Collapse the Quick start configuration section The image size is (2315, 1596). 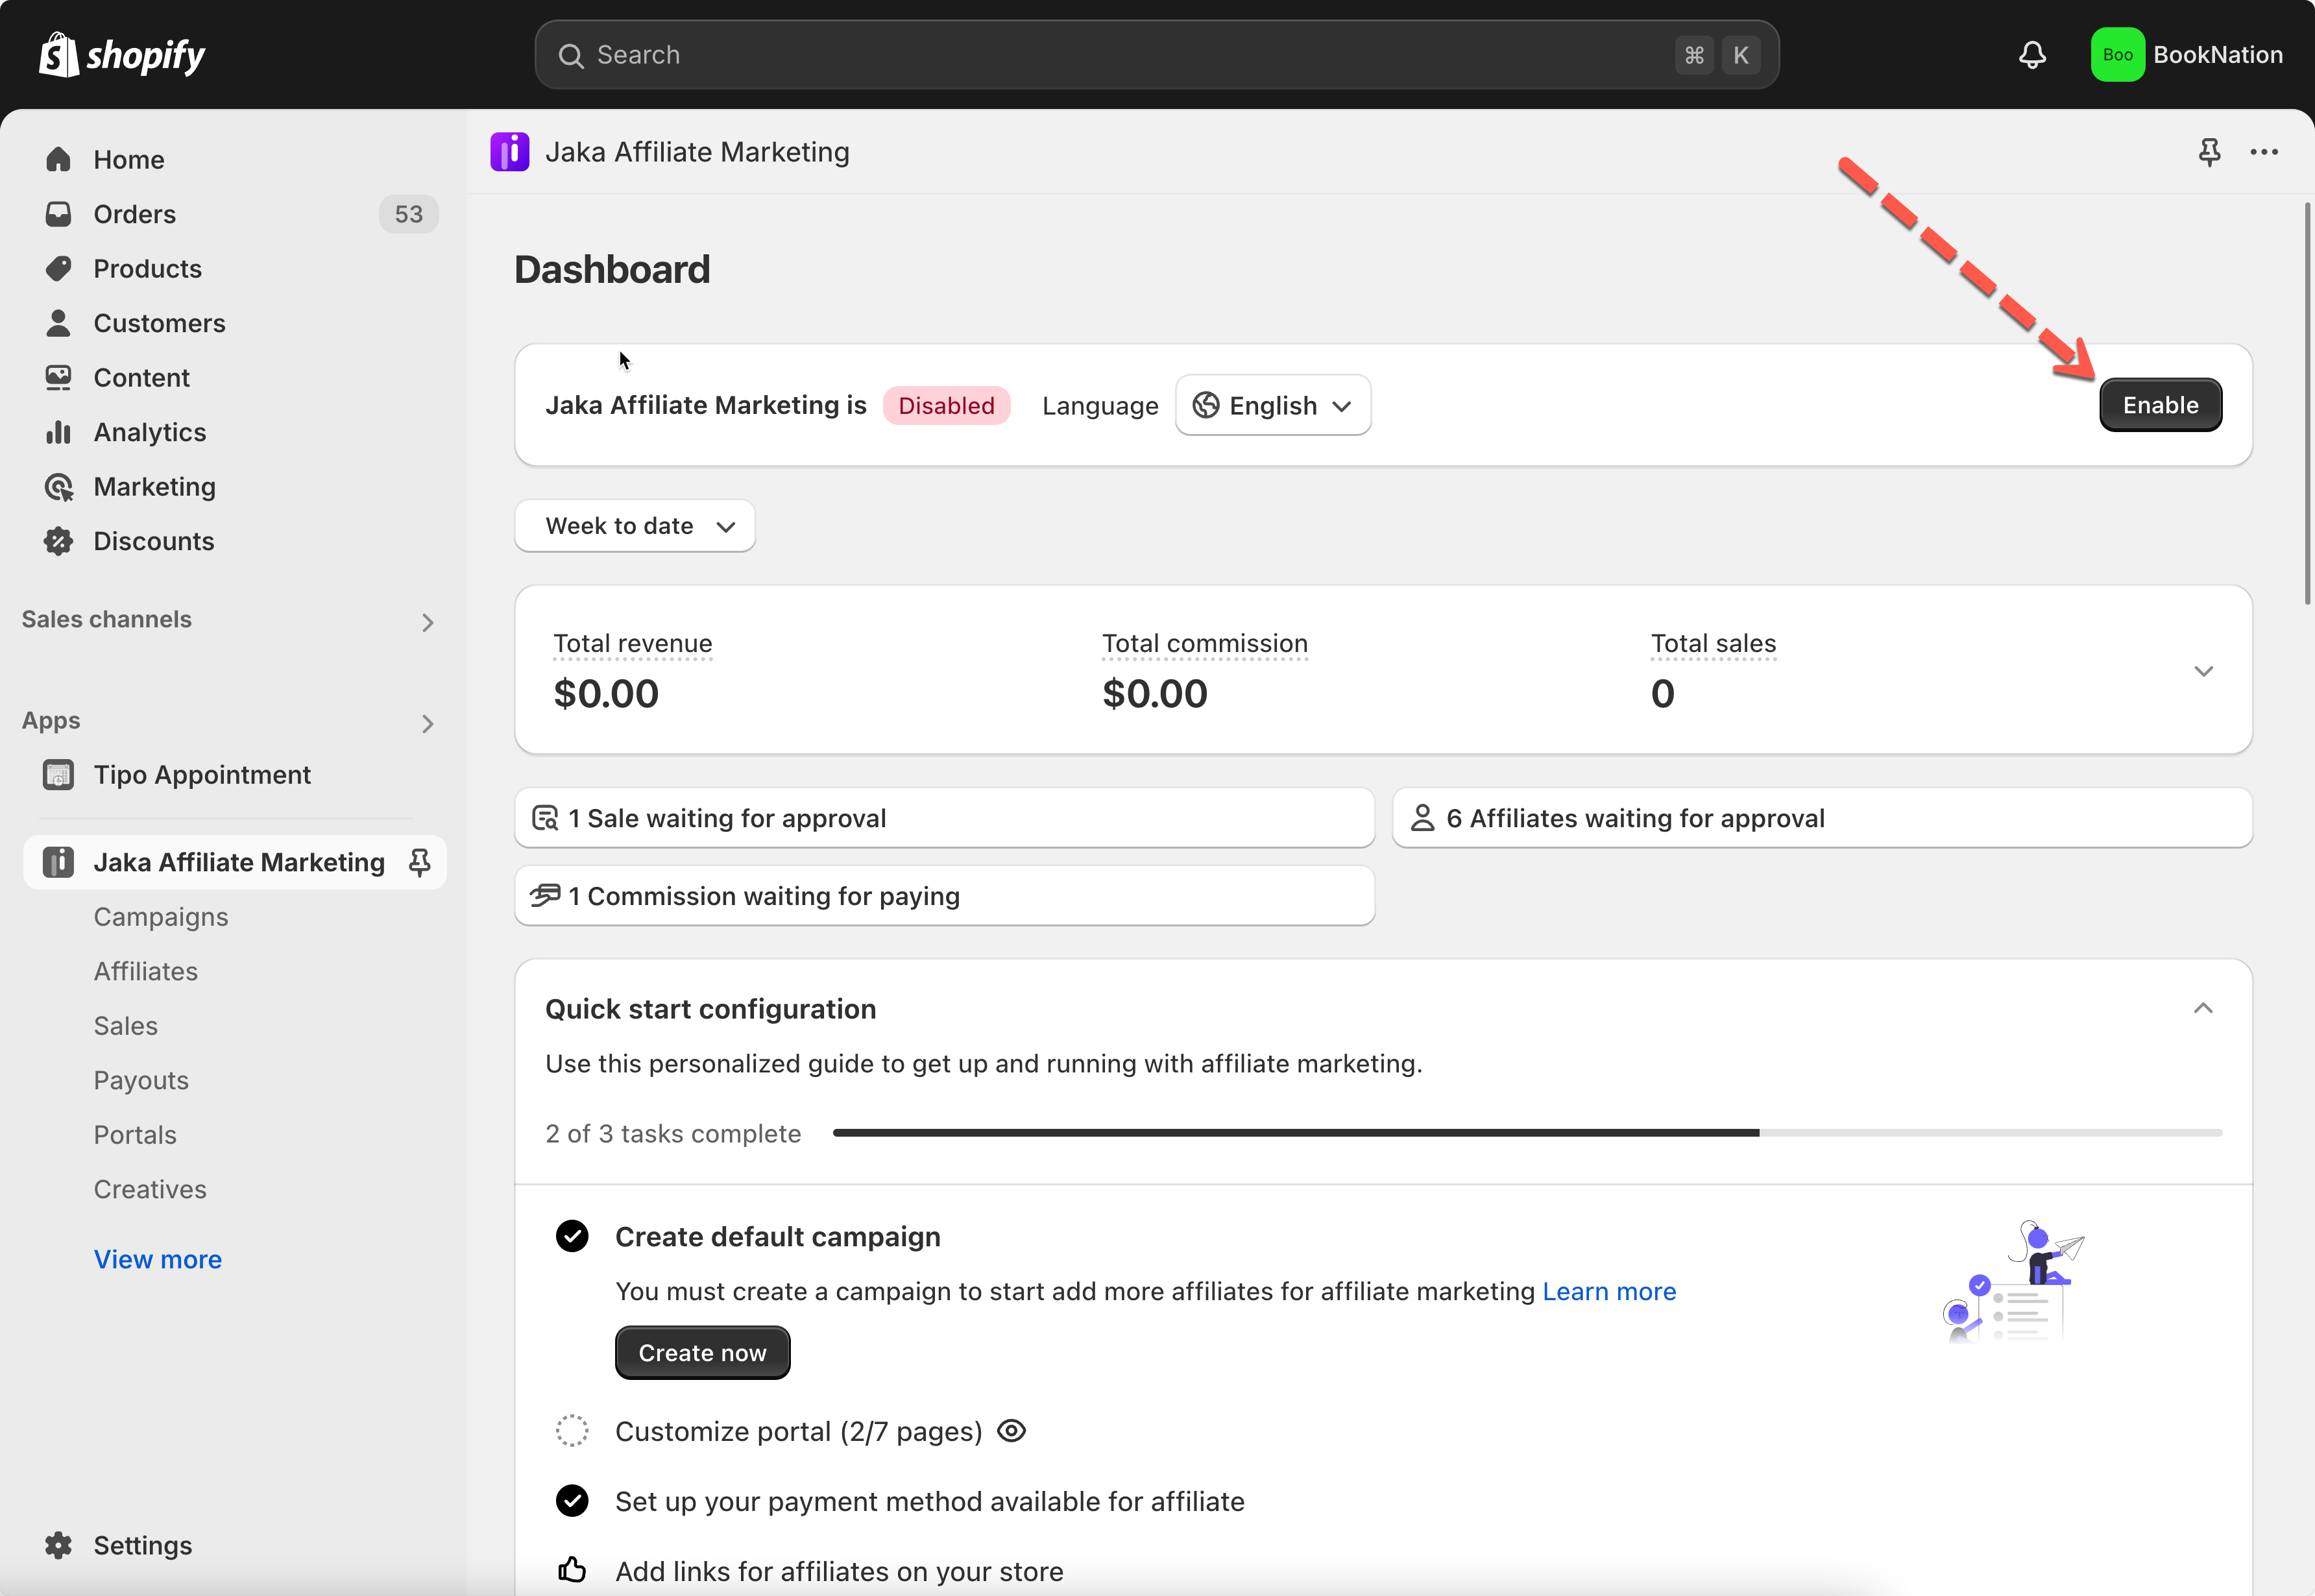tap(2202, 1008)
